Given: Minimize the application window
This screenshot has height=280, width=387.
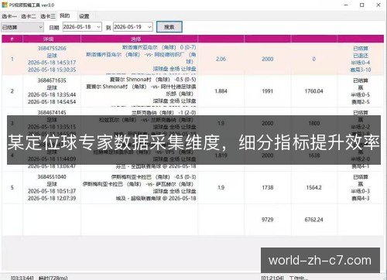Looking at the screenshot, I should tap(346, 5).
